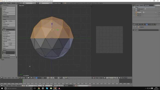Click the outliner search field
The image size is (160, 90).
click(157, 5)
